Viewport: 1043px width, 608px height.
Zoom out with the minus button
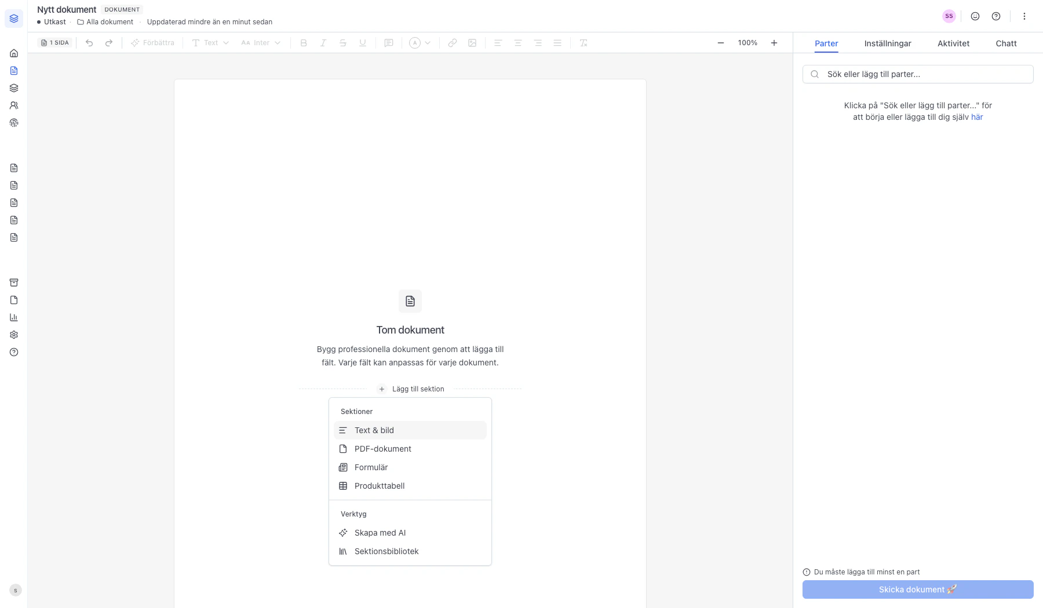pos(721,43)
